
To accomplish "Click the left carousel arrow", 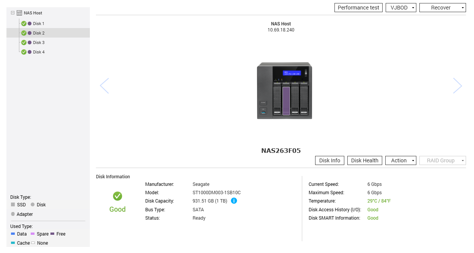I will 105,86.
